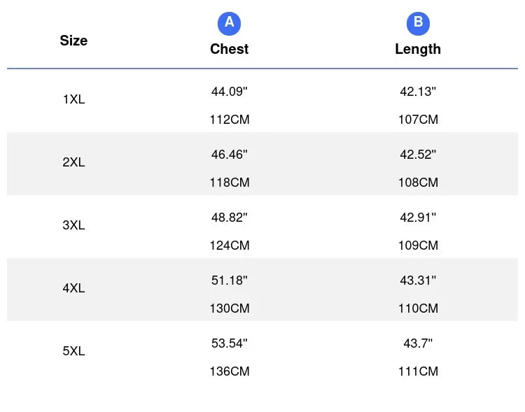Click the 42.91" length value

click(418, 218)
